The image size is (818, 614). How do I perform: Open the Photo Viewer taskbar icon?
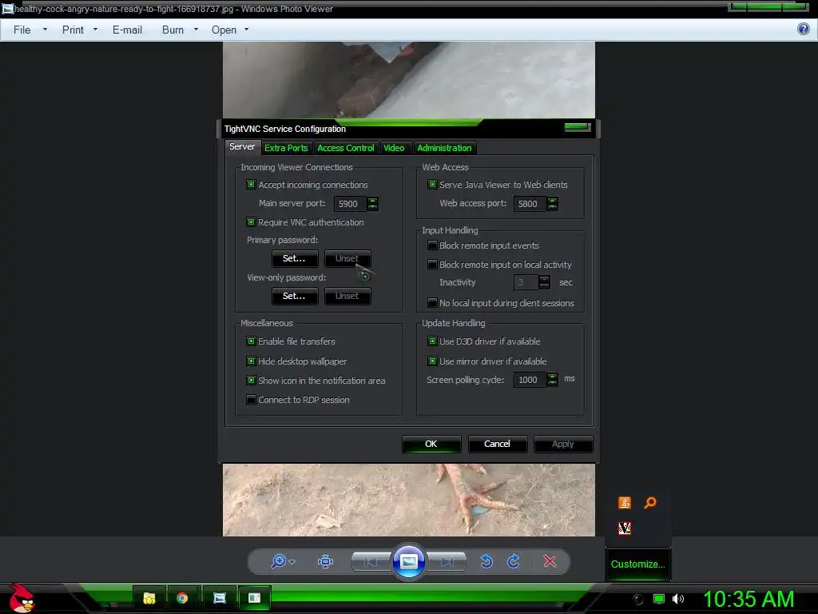[x=220, y=598]
